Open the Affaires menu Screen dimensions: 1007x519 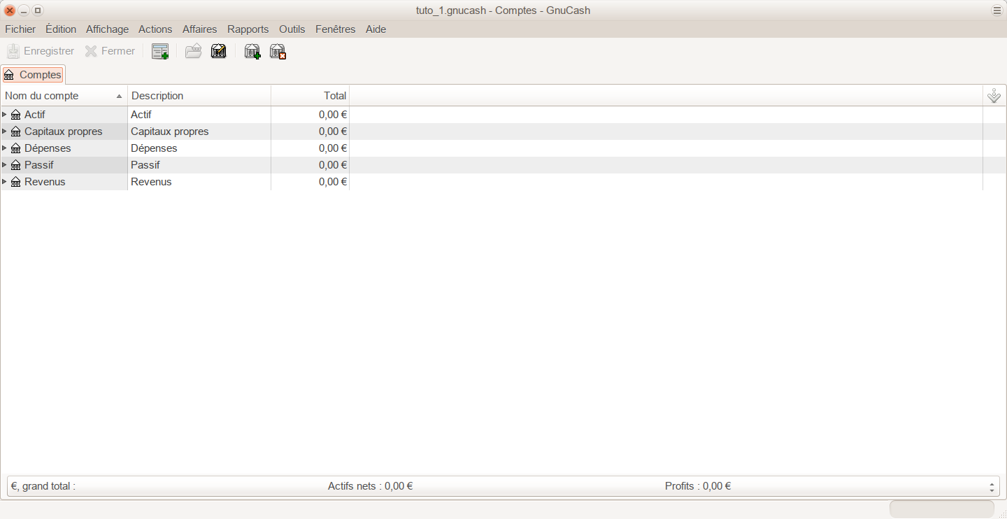pyautogui.click(x=199, y=29)
